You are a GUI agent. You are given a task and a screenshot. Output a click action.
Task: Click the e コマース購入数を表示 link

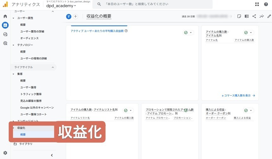click(x=238, y=95)
